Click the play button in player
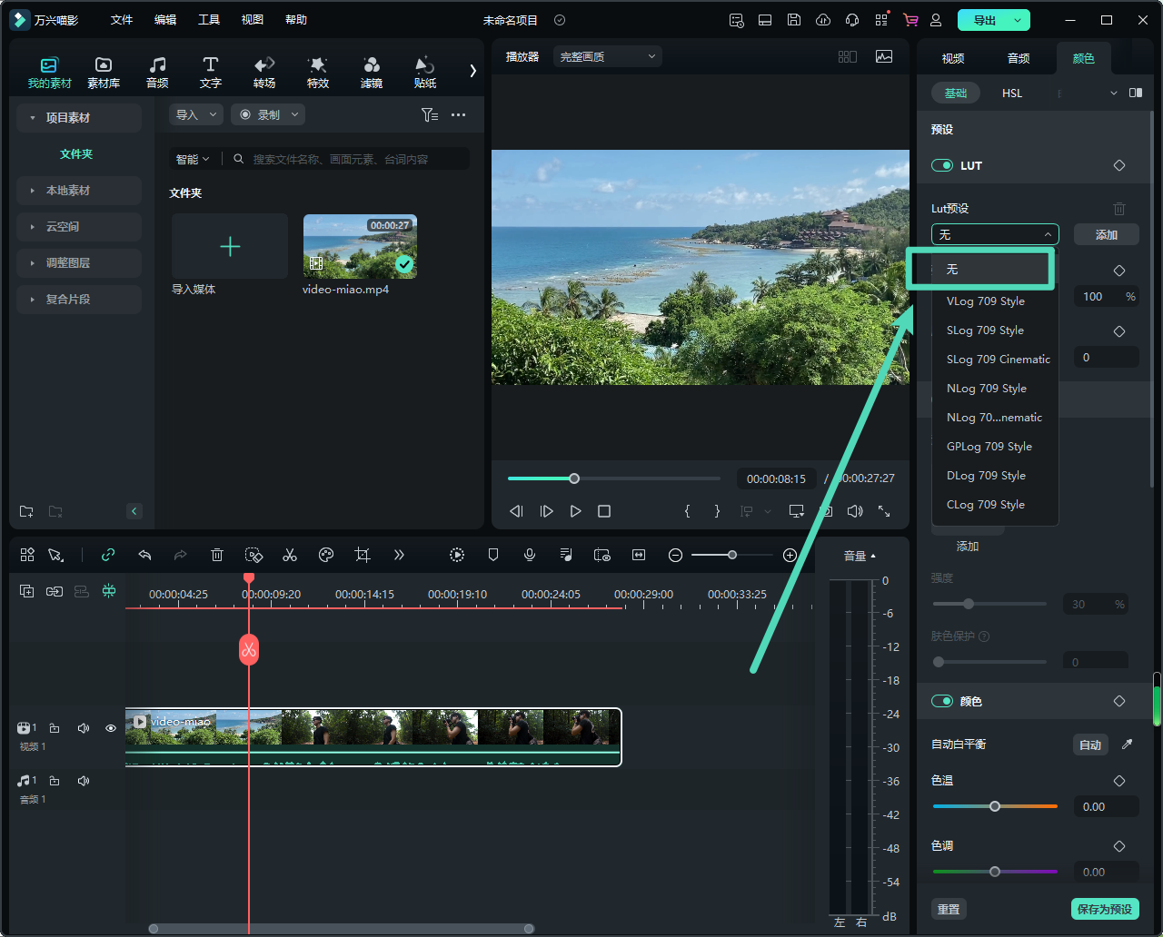1163x937 pixels. pyautogui.click(x=575, y=511)
